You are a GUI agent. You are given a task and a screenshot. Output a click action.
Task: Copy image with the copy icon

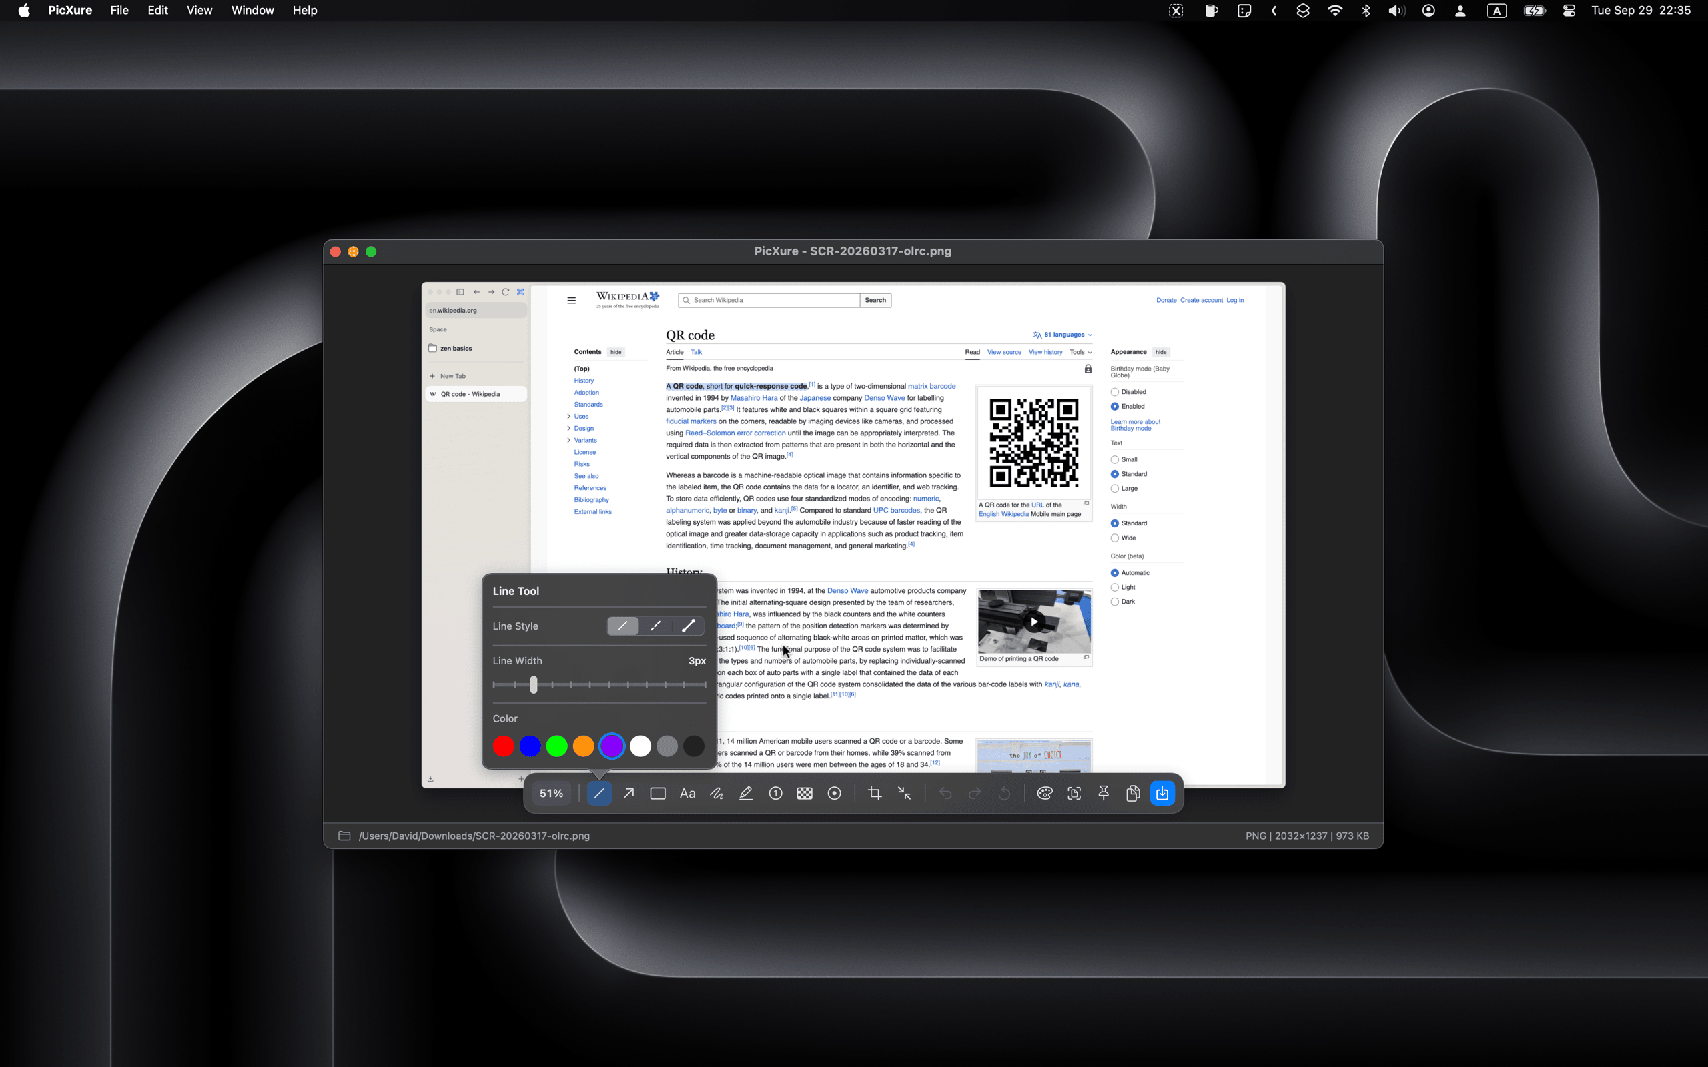[x=1133, y=793]
